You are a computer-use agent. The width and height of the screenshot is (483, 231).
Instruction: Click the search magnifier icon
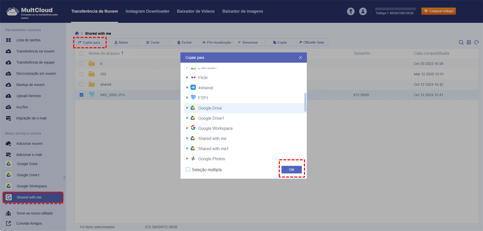tap(461, 42)
